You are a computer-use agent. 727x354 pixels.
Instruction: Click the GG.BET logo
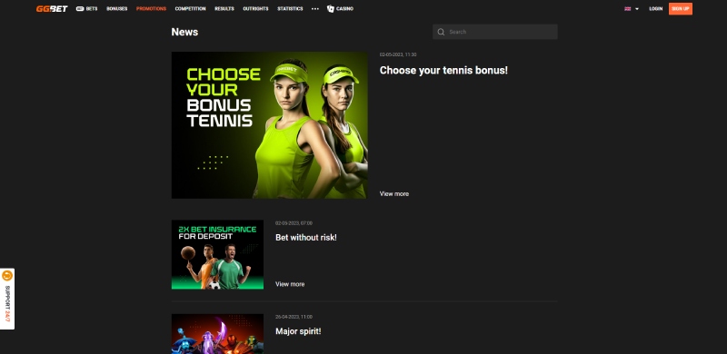(x=52, y=9)
